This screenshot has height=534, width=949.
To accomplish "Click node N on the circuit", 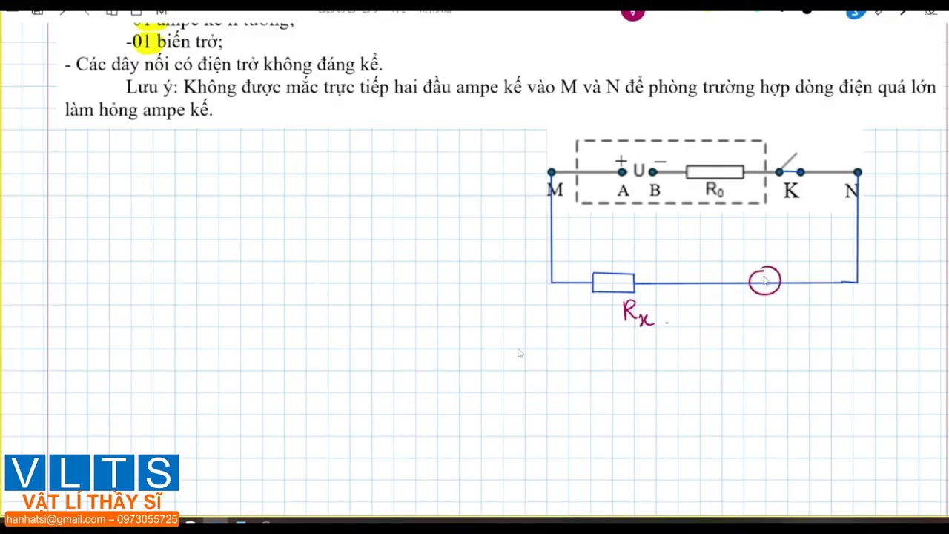I will pyautogui.click(x=858, y=172).
